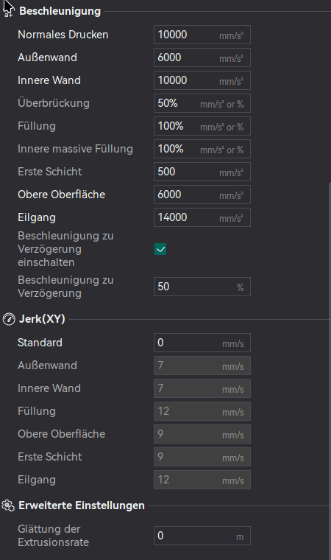Click the Jerk Standard value field

[202, 343]
